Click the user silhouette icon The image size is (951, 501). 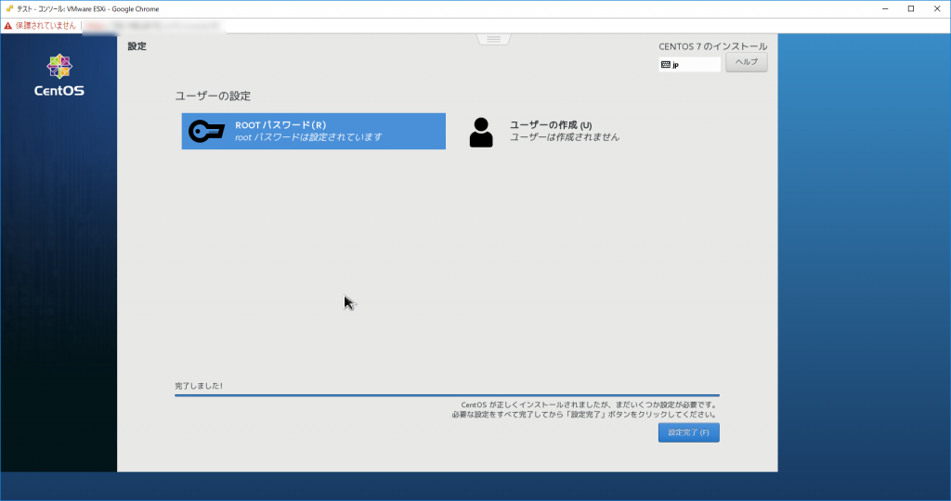pyautogui.click(x=481, y=132)
